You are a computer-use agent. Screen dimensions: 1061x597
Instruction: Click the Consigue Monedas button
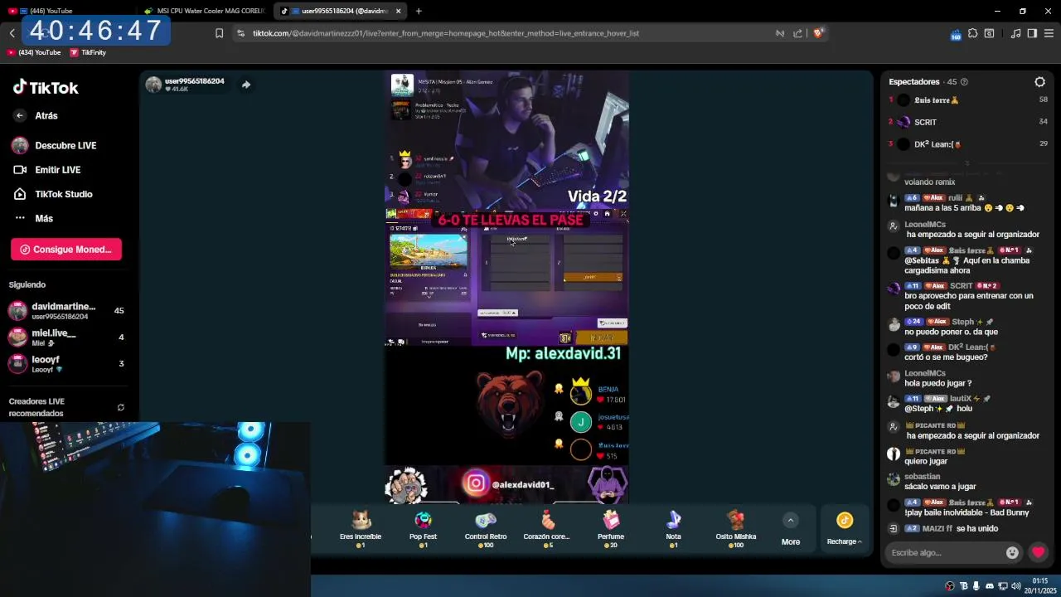[66, 250]
